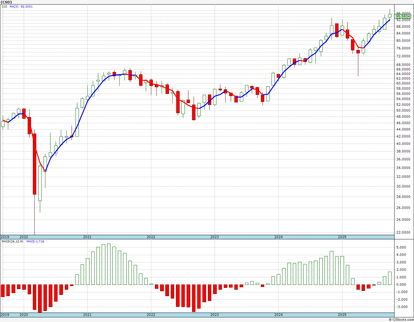The width and height of the screenshot is (414, 322).
Task: Select the 26.0000 price level label
Action: [404, 208]
